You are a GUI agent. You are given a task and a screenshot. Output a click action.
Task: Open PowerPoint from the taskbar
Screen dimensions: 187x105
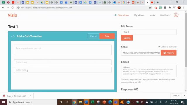(x=104, y=102)
